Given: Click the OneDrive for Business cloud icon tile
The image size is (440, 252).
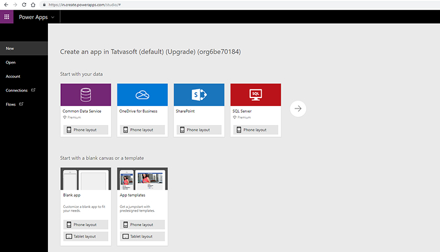Looking at the screenshot, I should (x=143, y=94).
